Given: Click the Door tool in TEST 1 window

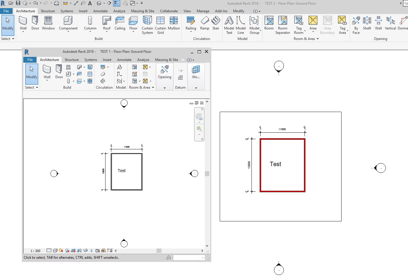Looking at the screenshot, I should point(59,72).
